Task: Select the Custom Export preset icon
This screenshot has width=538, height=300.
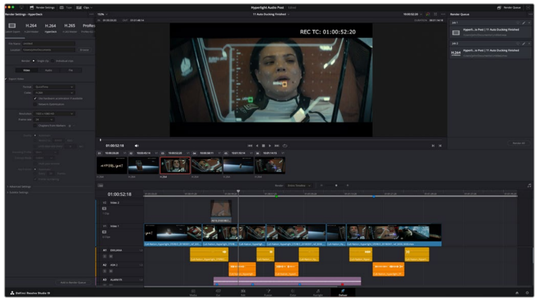Action: [12, 26]
